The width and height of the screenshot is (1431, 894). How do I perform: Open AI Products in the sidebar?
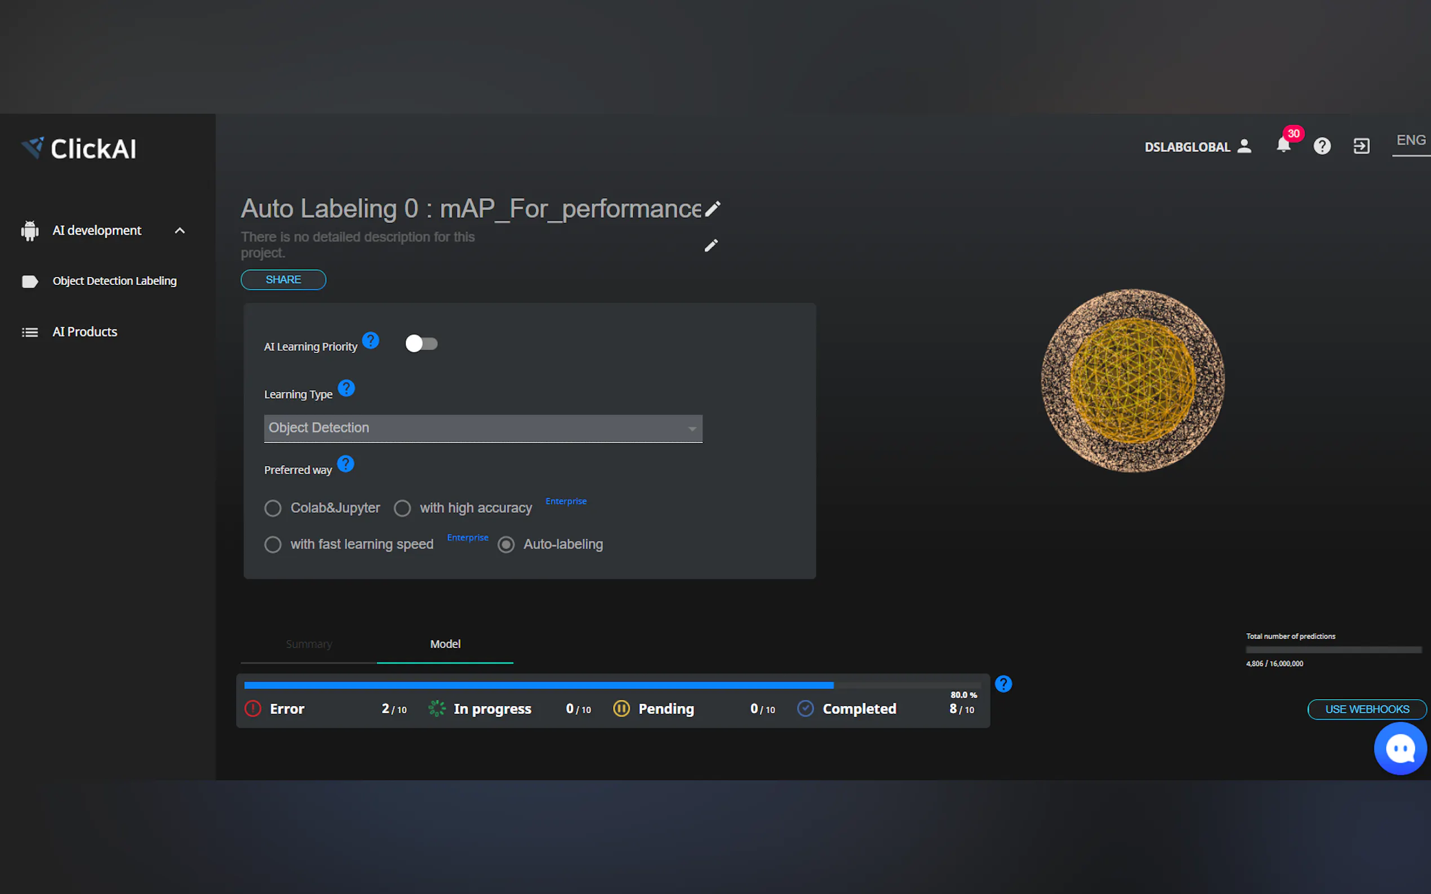pyautogui.click(x=85, y=332)
